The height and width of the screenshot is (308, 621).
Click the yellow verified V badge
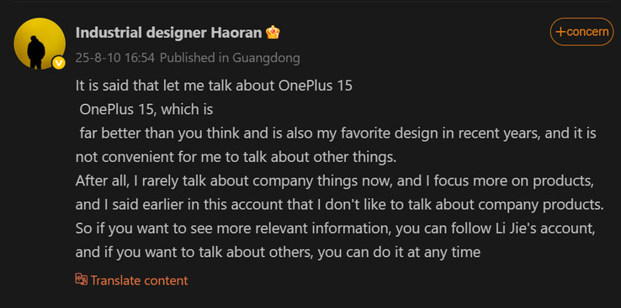(x=59, y=63)
